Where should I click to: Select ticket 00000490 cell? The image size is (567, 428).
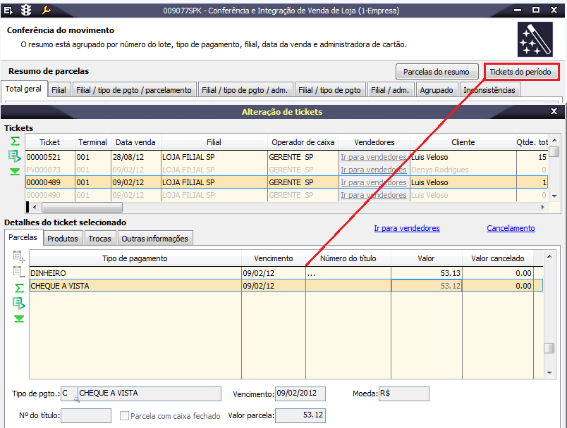50,195
